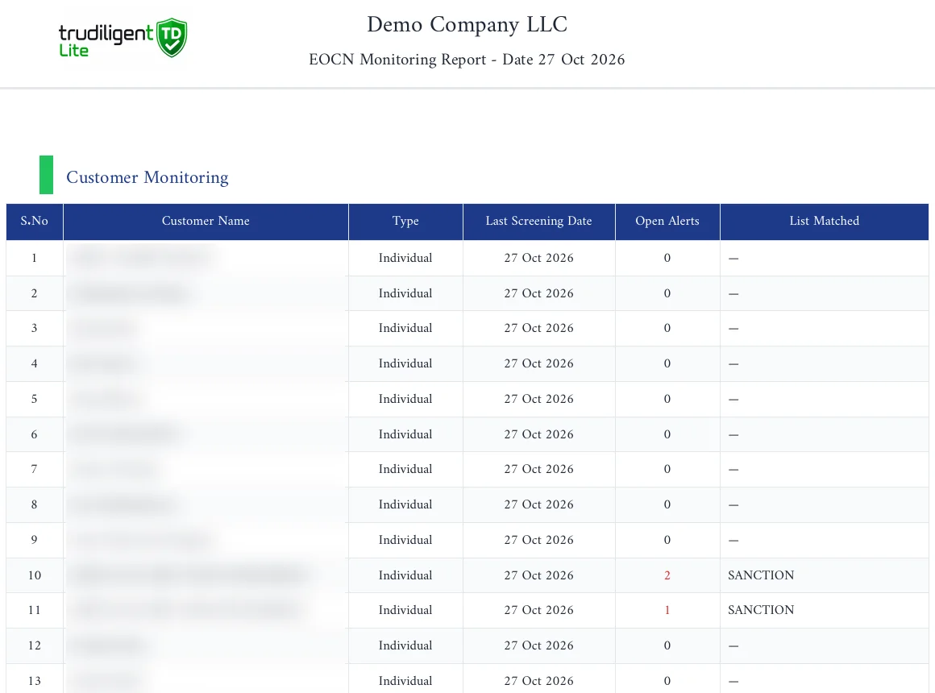Select the Demo Company LLC title
The image size is (935, 693).
[467, 24]
